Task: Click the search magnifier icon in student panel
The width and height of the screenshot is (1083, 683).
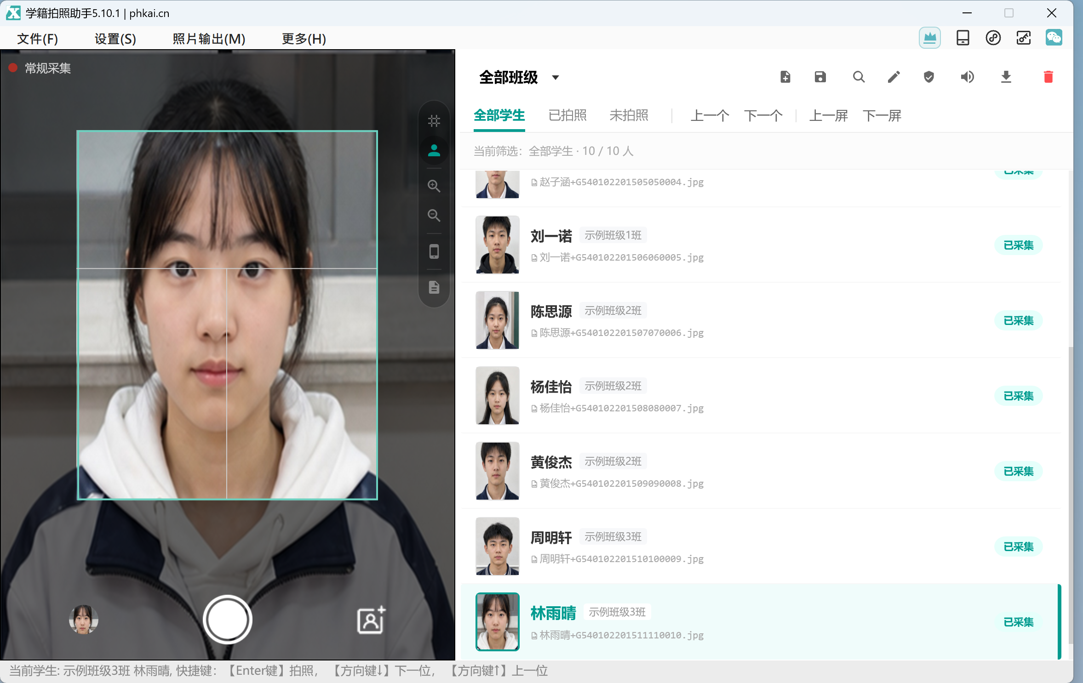Action: [858, 77]
